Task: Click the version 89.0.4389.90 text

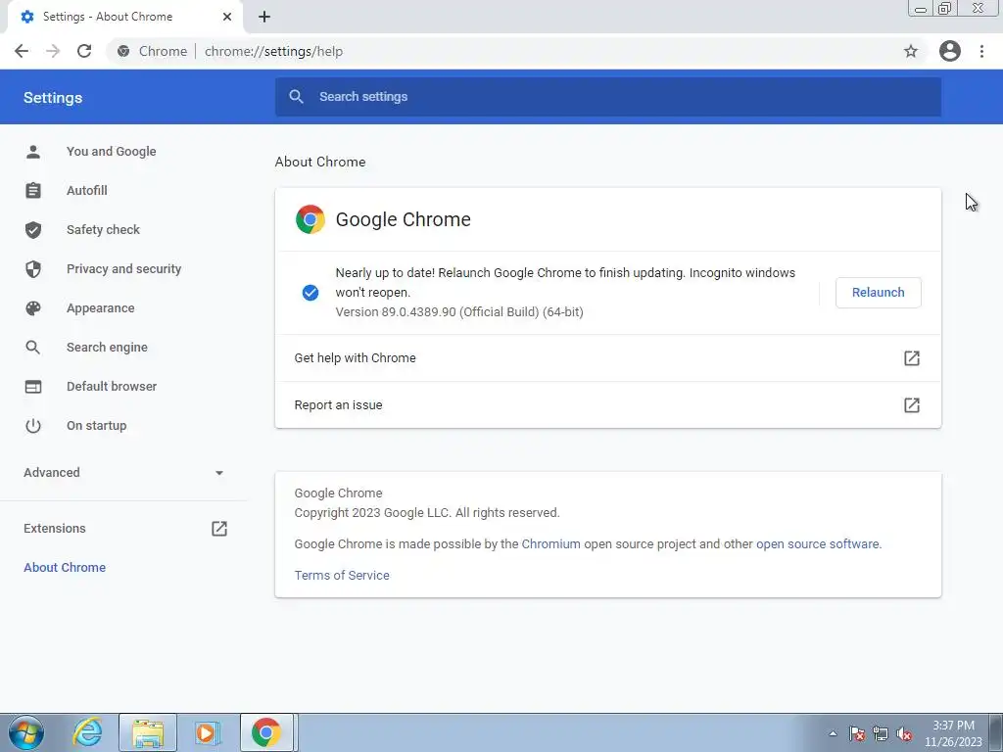Action: (x=459, y=312)
